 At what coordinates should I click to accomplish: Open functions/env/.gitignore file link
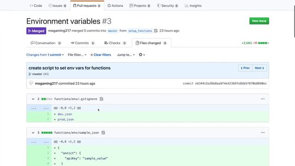click(76, 99)
